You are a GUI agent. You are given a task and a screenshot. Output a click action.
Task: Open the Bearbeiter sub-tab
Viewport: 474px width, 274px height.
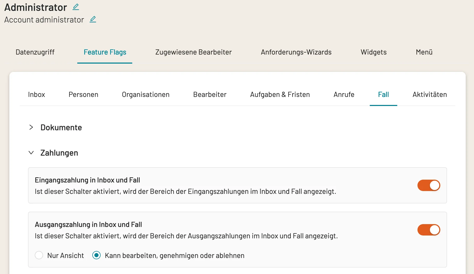click(x=210, y=95)
